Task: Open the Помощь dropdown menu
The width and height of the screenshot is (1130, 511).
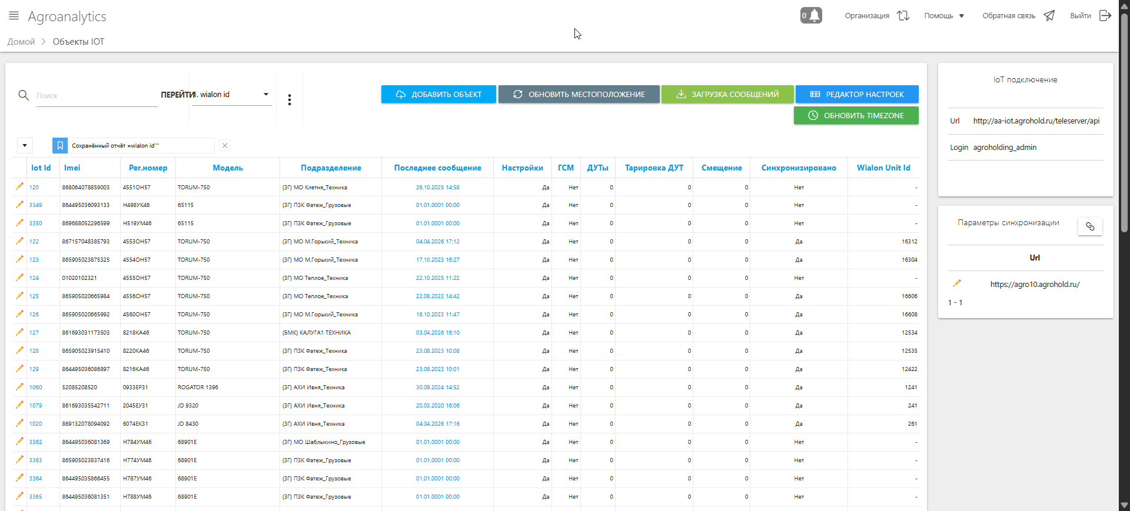Action: pos(943,16)
